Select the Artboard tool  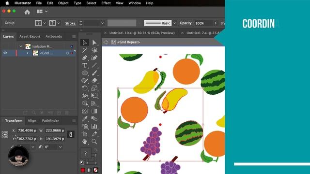[85, 134]
